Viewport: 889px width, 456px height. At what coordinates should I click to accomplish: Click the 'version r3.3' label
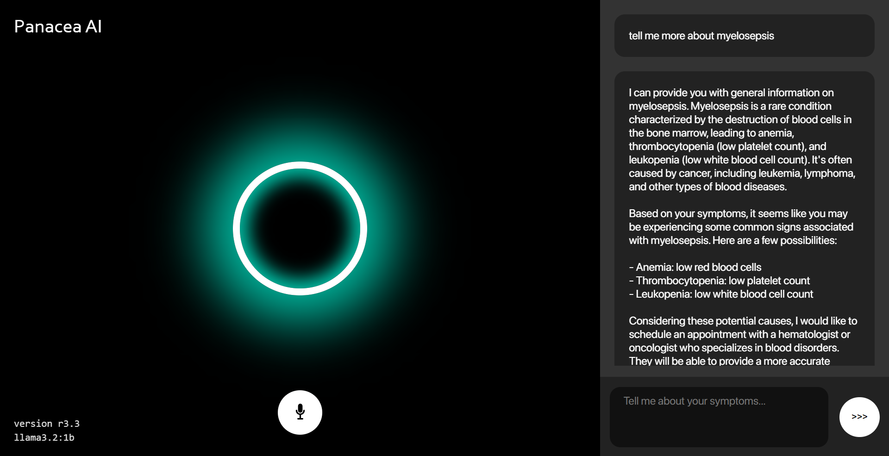click(47, 424)
